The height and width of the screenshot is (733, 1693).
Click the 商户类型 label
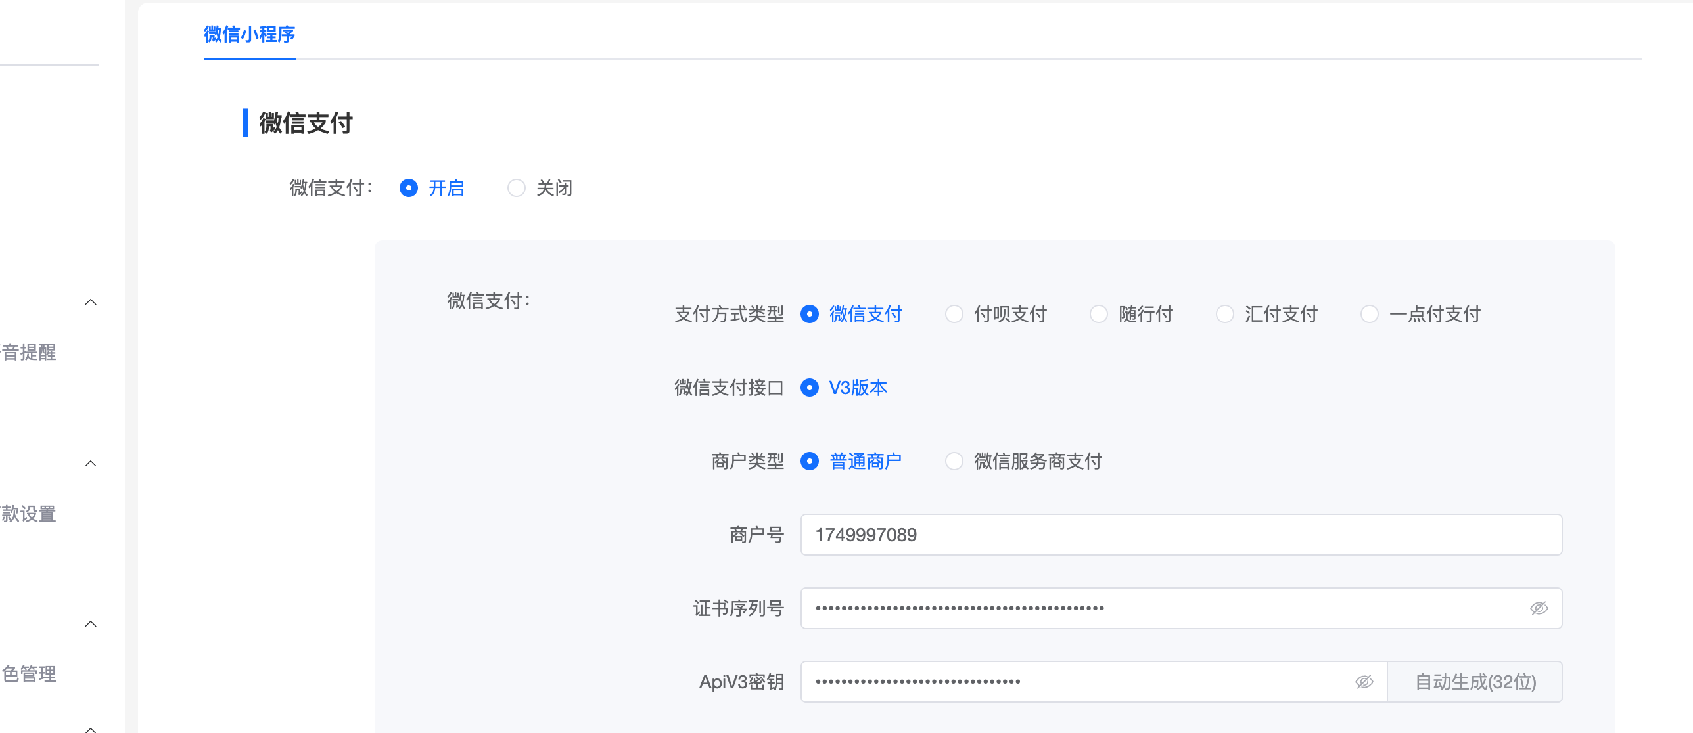tap(748, 462)
